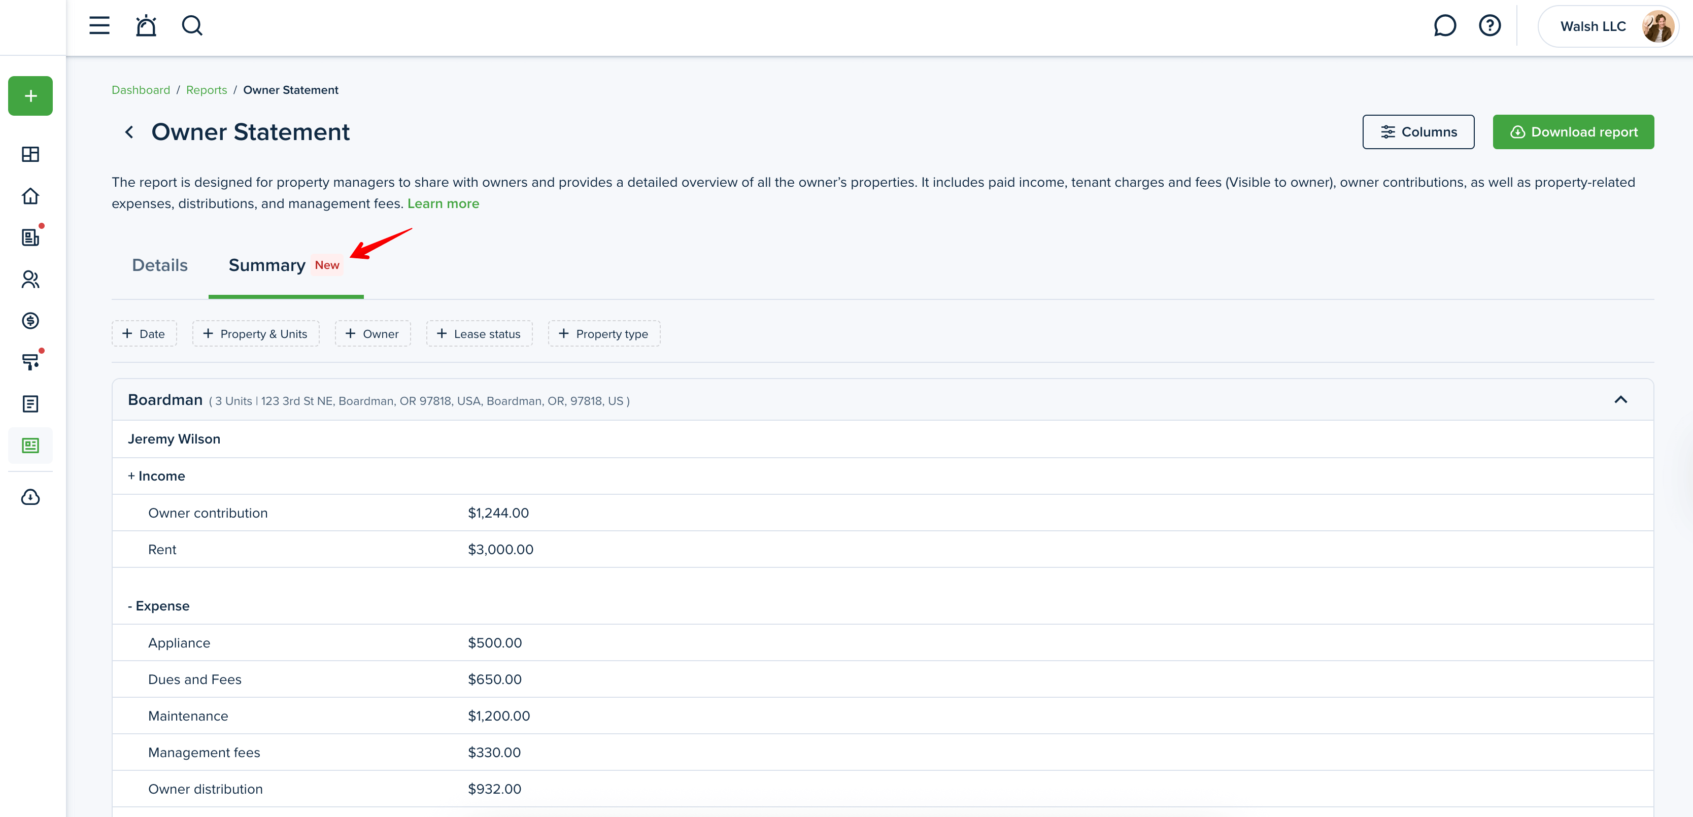
Task: Click the help question mark icon
Action: click(x=1489, y=26)
